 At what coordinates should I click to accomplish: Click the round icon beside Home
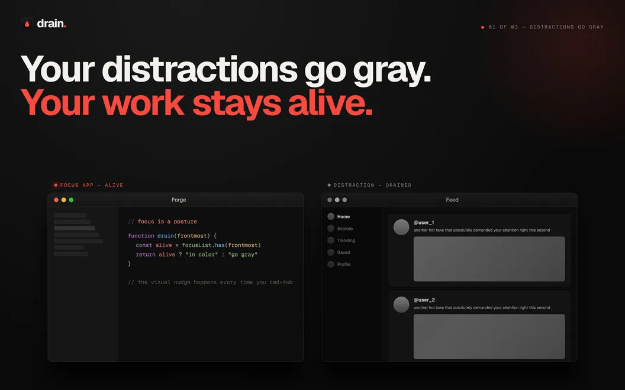tap(331, 216)
